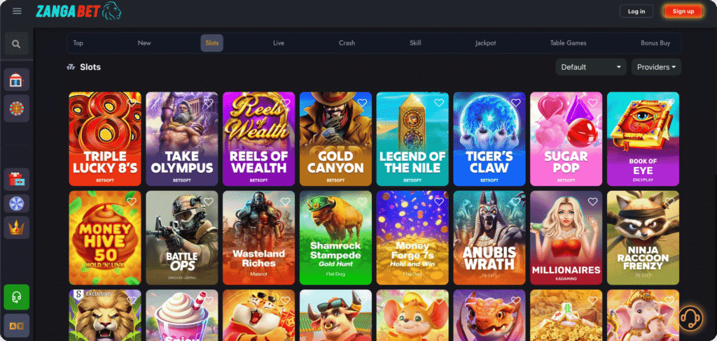Open the hamburger menu icon
The height and width of the screenshot is (341, 717).
17,11
